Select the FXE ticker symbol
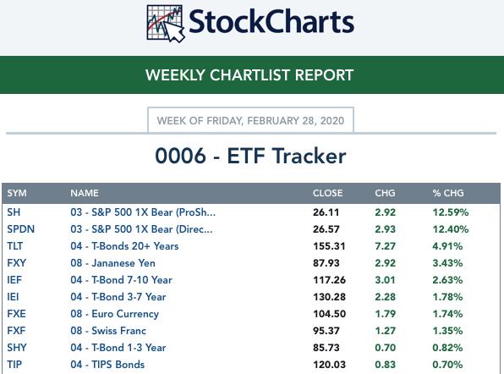 (x=16, y=314)
